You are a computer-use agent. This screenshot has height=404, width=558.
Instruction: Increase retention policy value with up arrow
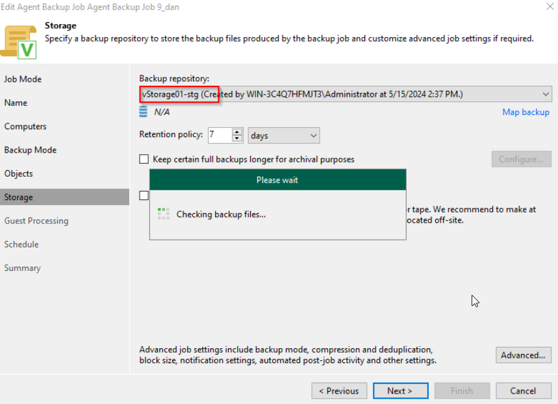coord(237,132)
